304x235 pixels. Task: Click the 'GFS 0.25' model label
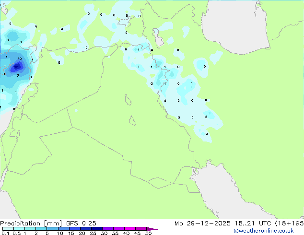(x=81, y=223)
